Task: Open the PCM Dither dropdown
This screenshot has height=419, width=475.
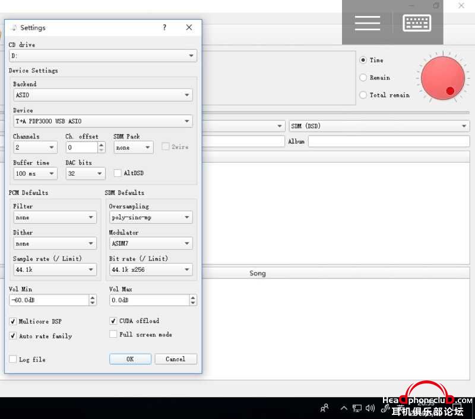Action: tap(55, 243)
